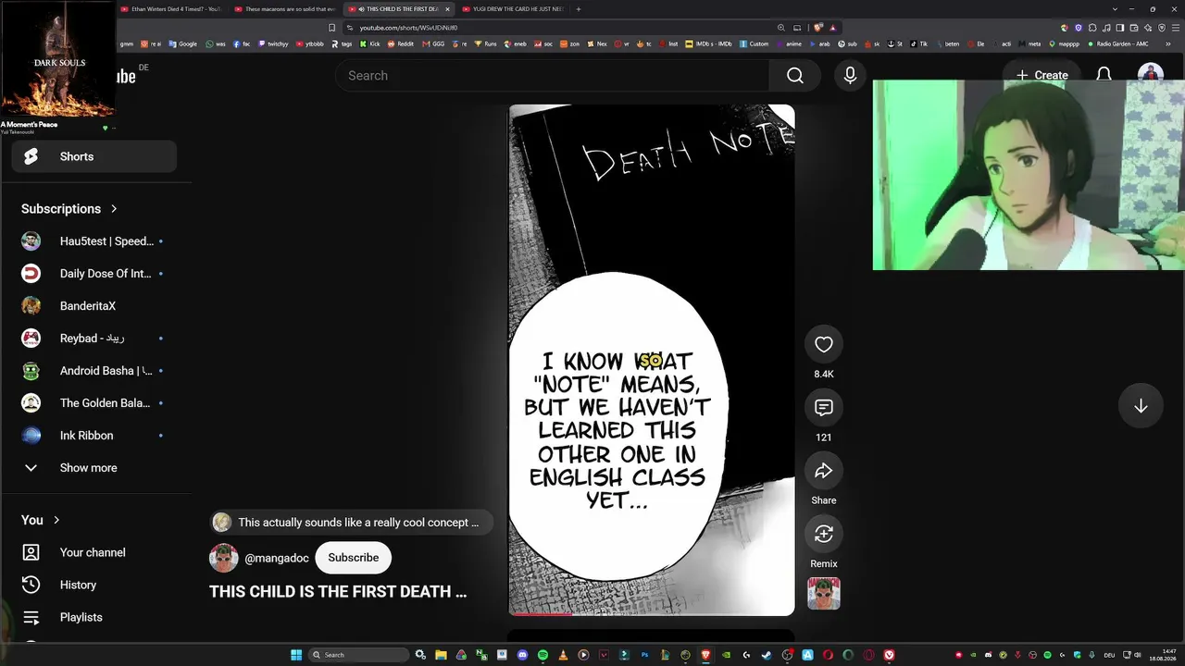
Task: Click the video title THIS CHILD IS THE FIRST DEATH
Action: coord(338,592)
